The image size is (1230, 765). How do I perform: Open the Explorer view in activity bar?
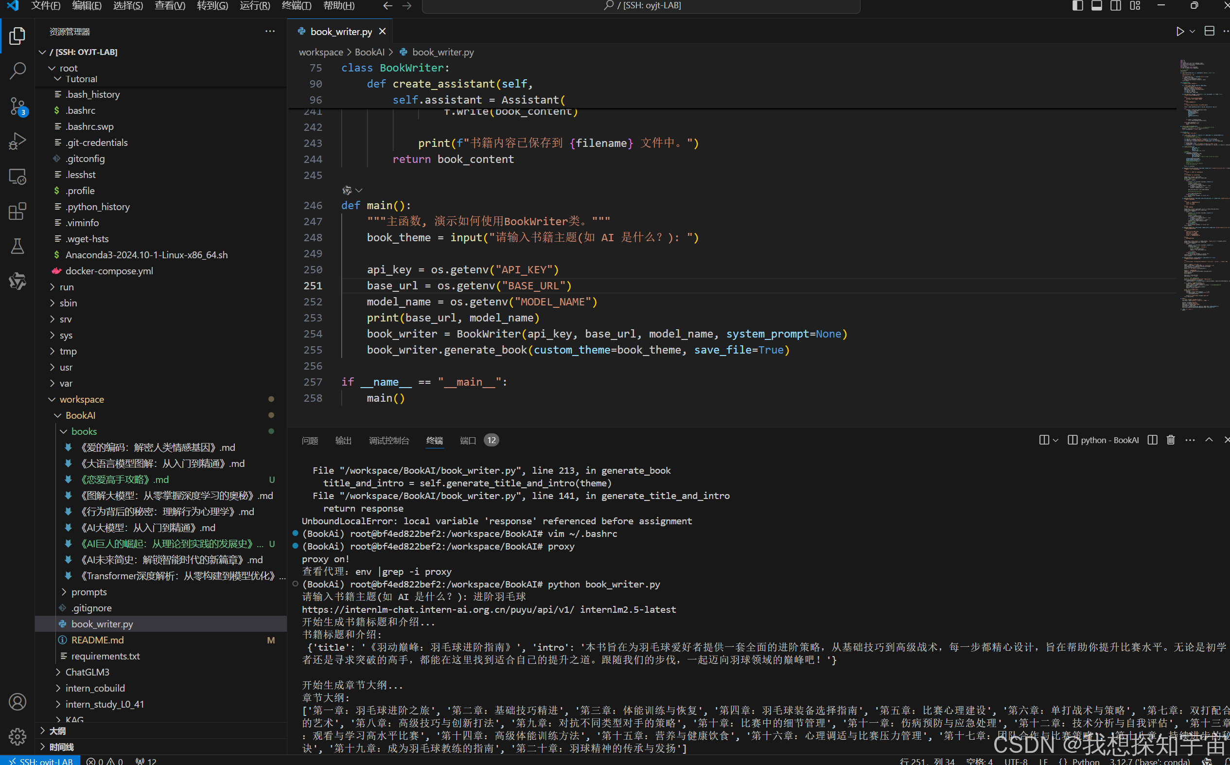pyautogui.click(x=17, y=36)
